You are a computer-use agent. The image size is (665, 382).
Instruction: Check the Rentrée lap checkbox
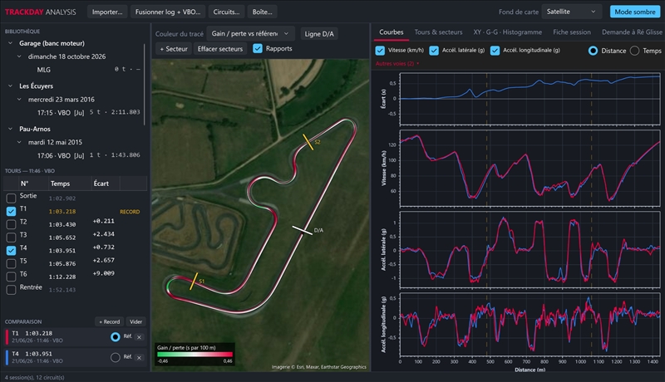(11, 290)
